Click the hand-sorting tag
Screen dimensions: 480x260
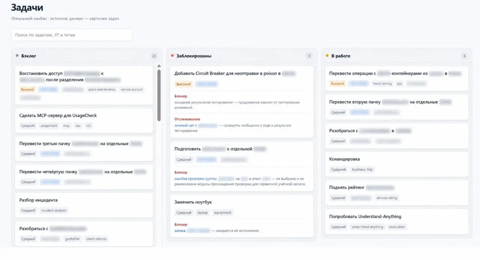[382, 84]
